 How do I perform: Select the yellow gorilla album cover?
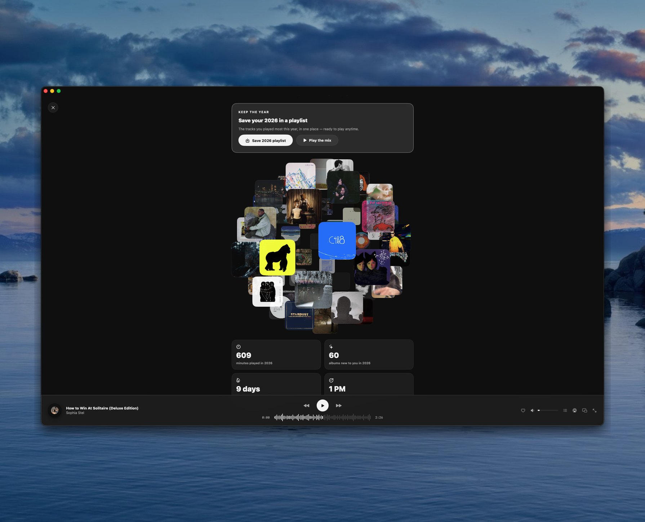pos(277,257)
